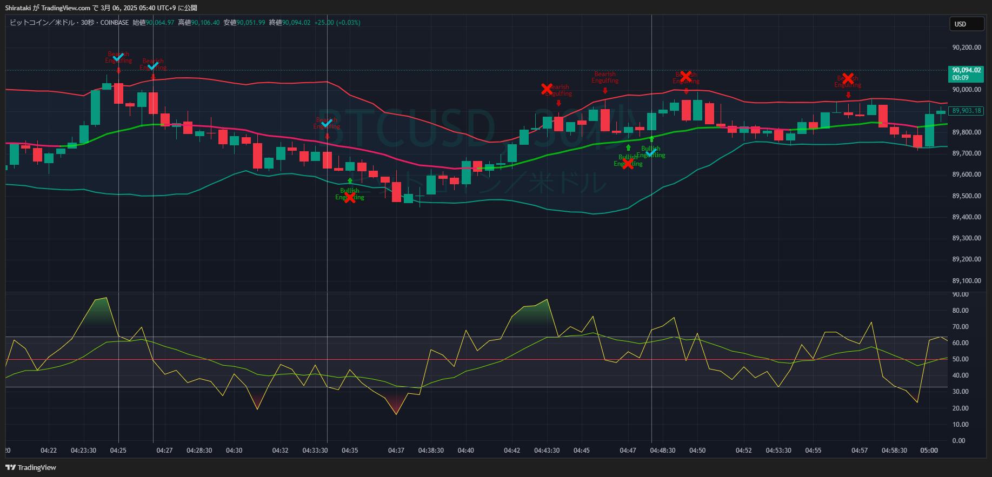Viewport: 992px width, 477px height.
Task: Select the ビットコイン／米ドル symbol title
Action: point(42,23)
